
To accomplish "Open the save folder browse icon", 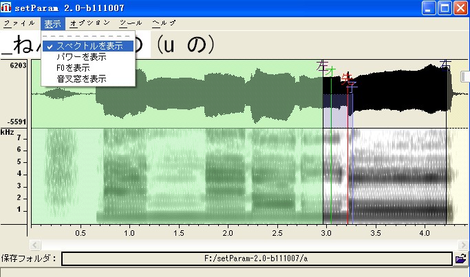I will pyautogui.click(x=460, y=258).
